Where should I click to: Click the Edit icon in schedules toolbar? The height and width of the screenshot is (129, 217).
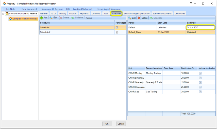coord(51,18)
